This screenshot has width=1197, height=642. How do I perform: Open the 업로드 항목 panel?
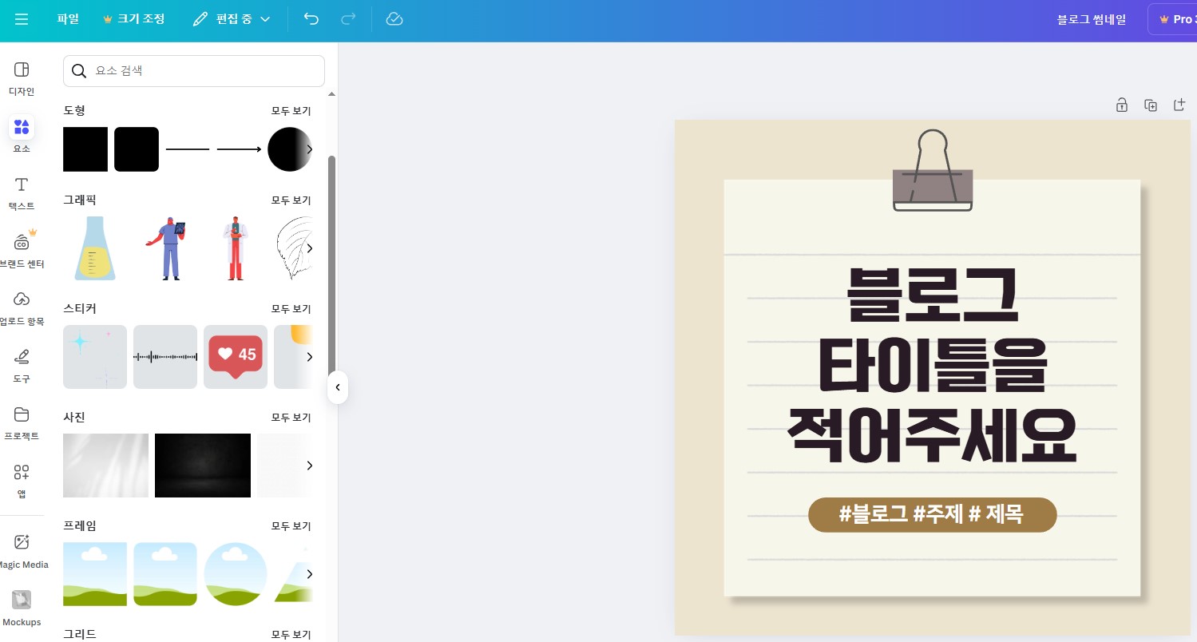(22, 307)
